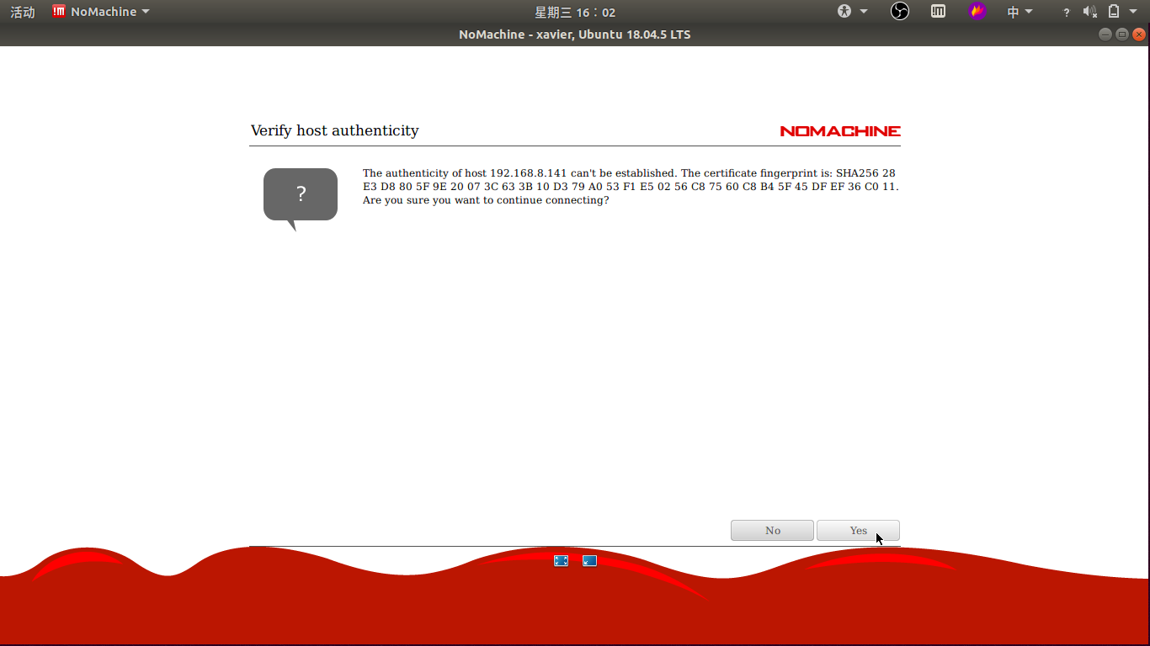The height and width of the screenshot is (646, 1150).
Task: Click the minimize-window icon next to fullscreen
Action: click(x=590, y=561)
